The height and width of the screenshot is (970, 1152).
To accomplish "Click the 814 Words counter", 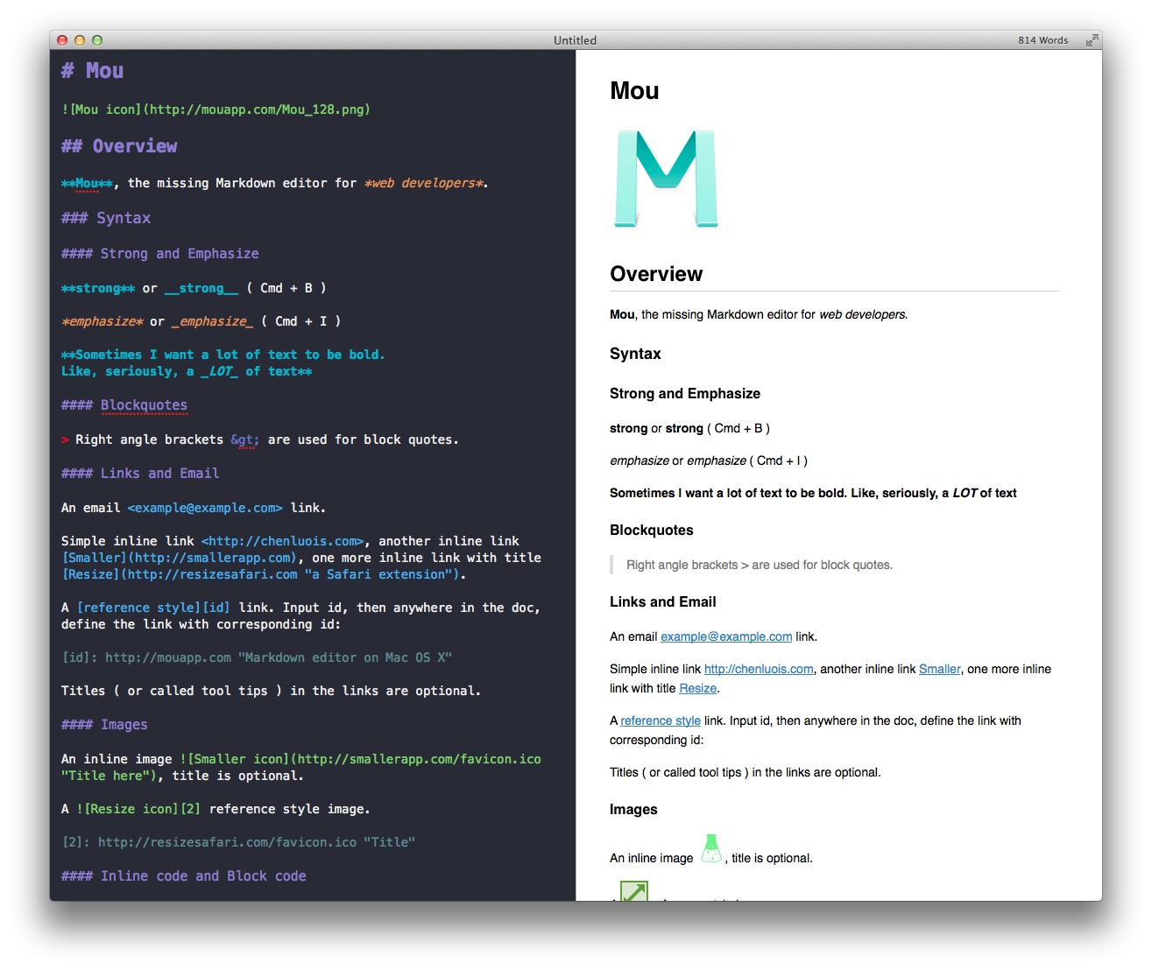I will (1042, 40).
